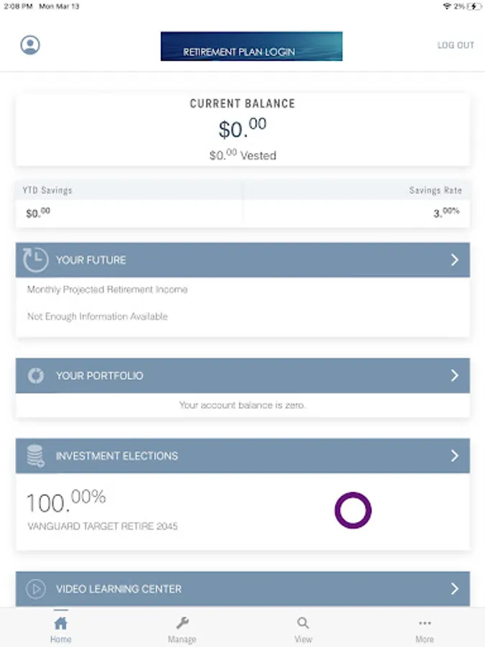Click the Video Learning Center play icon
The height and width of the screenshot is (647, 485).
pos(35,589)
